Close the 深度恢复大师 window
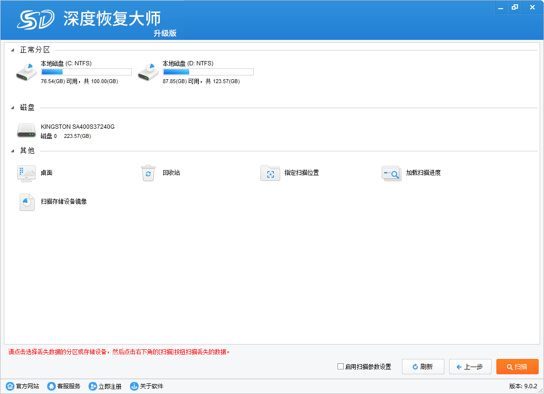The image size is (544, 394). [x=532, y=7]
